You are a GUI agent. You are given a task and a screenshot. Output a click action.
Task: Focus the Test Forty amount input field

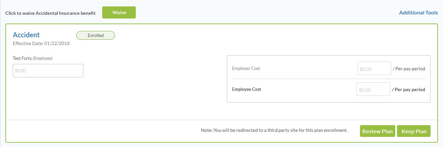coord(48,71)
